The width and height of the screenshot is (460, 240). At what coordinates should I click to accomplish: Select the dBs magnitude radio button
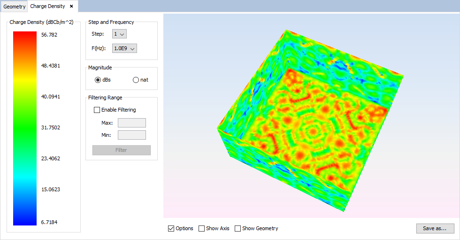[x=98, y=80]
